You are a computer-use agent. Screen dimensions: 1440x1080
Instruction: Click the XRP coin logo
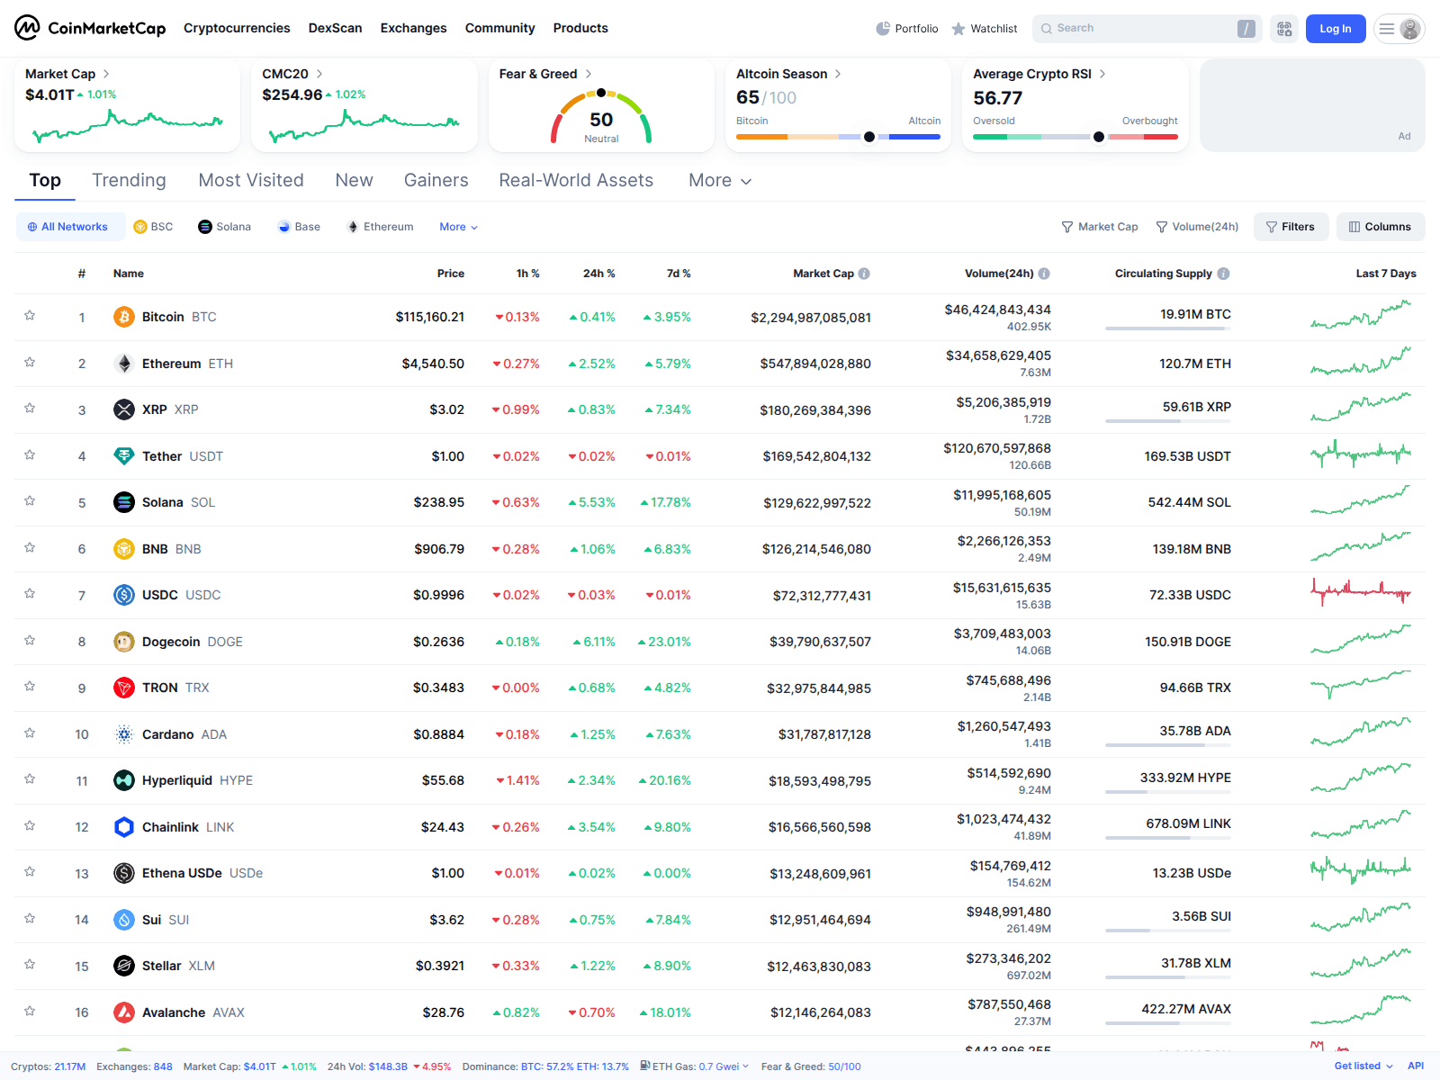tap(124, 409)
